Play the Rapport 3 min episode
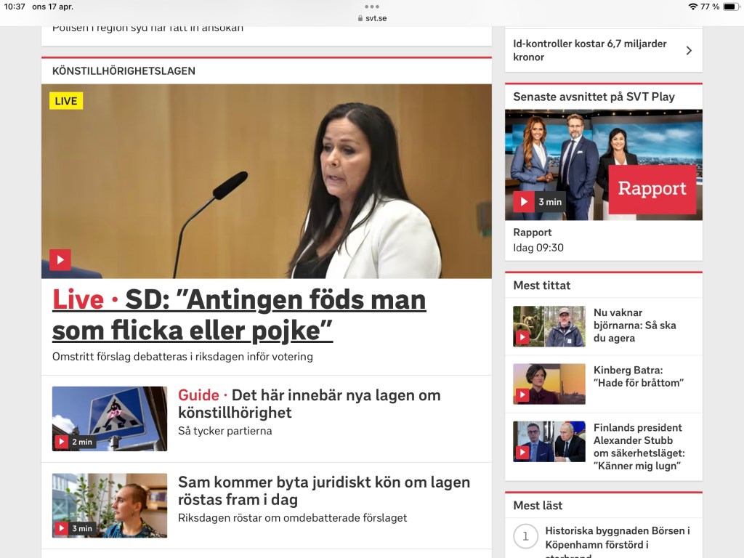 click(524, 202)
